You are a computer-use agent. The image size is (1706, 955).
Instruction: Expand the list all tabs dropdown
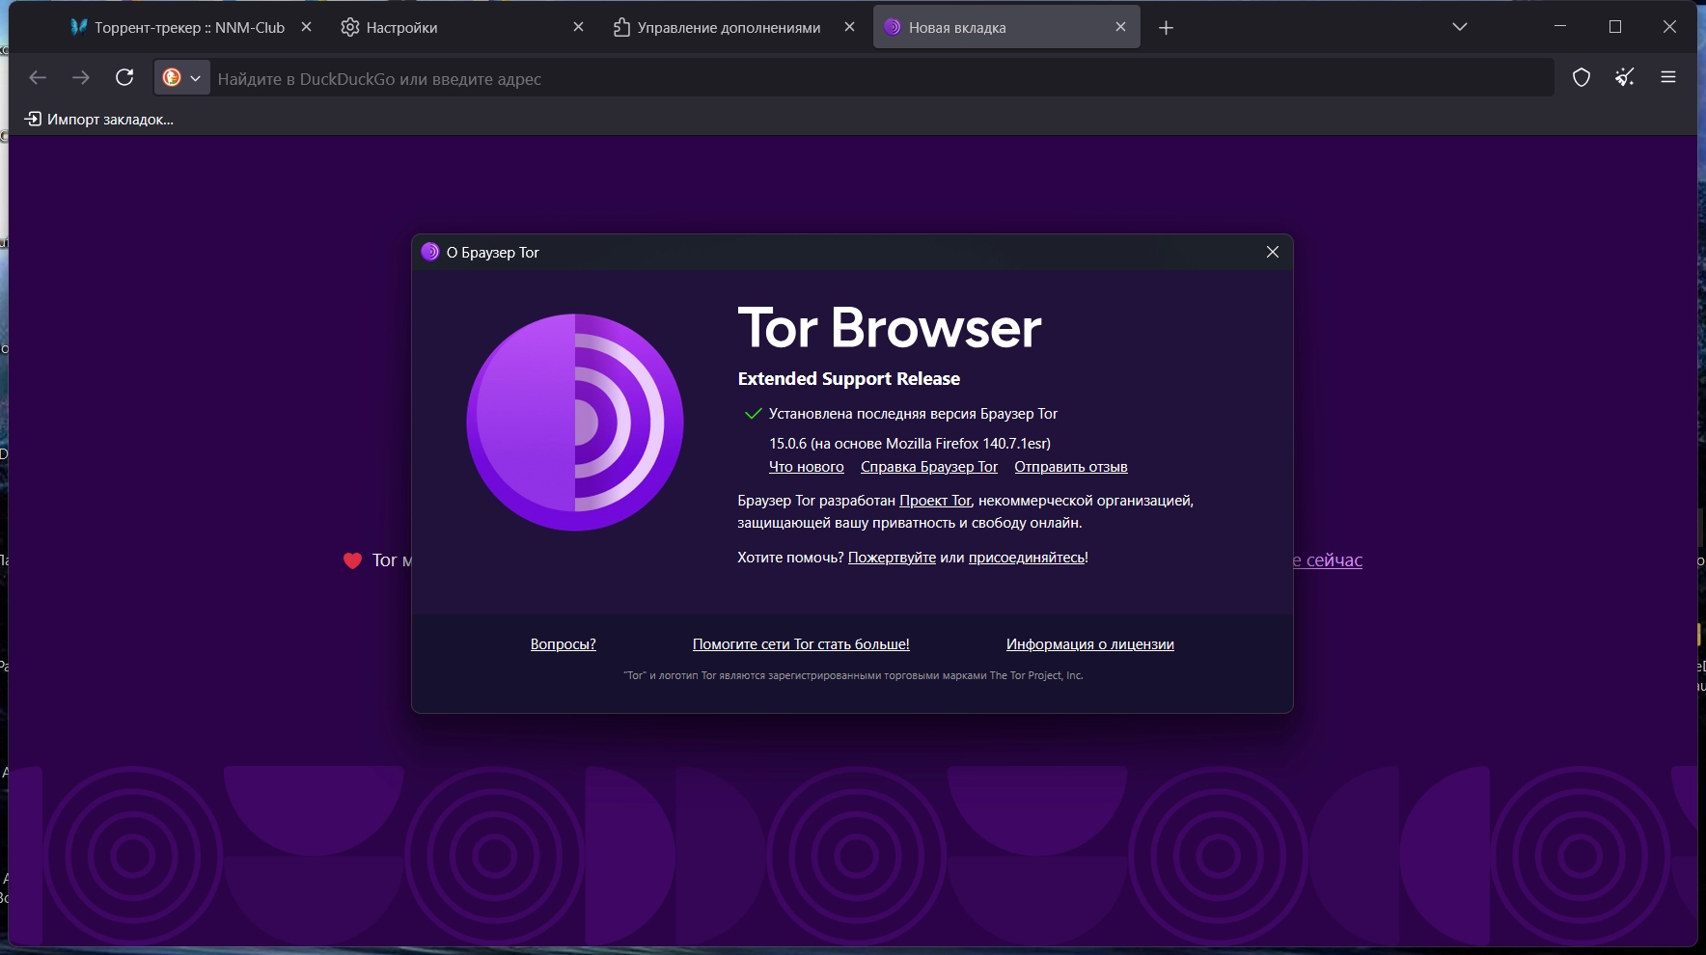click(1460, 27)
